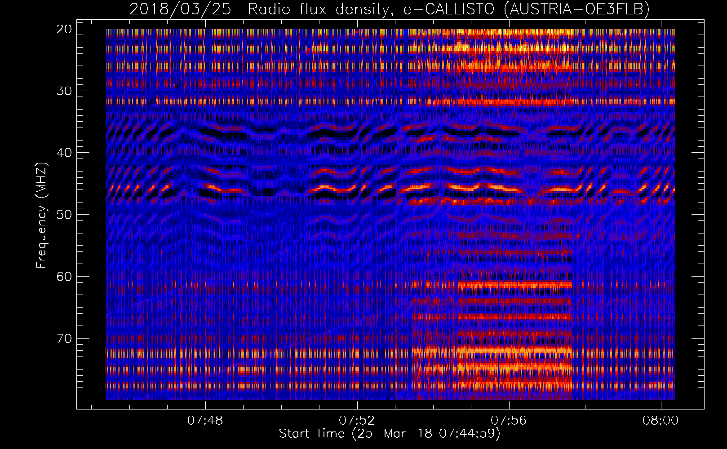Click the 07:48 time tick label
This screenshot has height=449, width=727.
(x=205, y=421)
